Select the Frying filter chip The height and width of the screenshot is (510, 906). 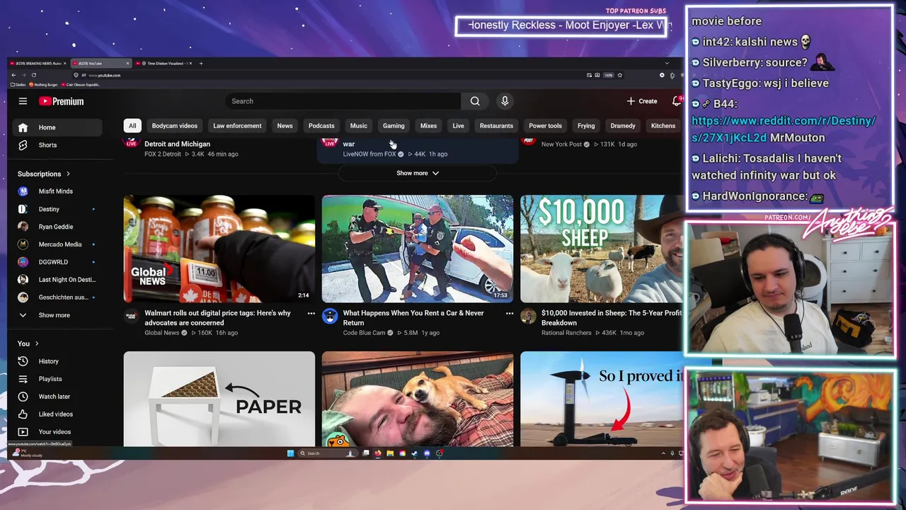click(586, 126)
